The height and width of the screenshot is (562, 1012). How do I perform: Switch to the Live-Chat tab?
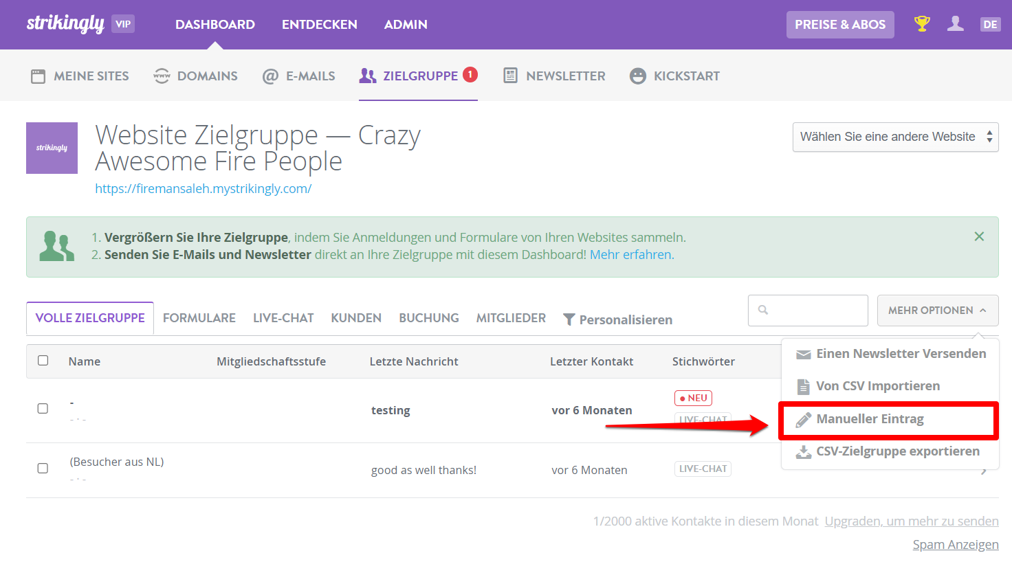(x=283, y=318)
